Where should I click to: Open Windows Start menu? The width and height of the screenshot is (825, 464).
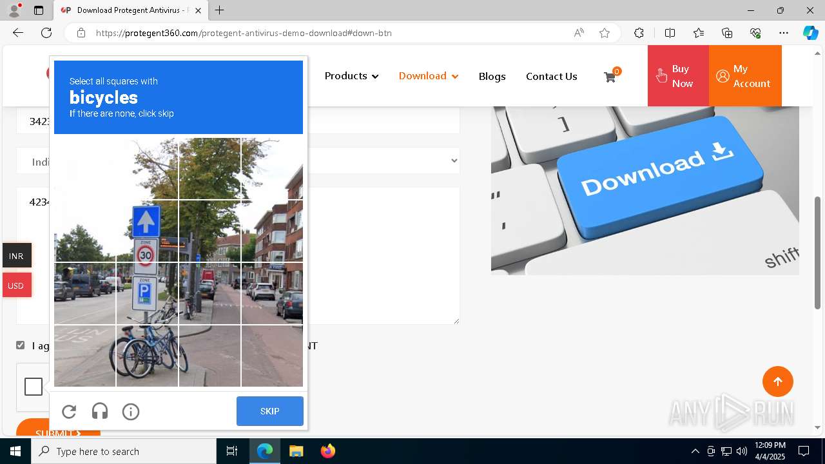point(15,451)
